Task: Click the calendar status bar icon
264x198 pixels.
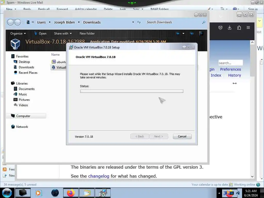Action: (x=231, y=185)
